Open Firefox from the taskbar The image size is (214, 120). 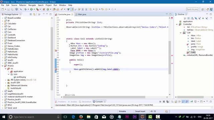coord(81,117)
